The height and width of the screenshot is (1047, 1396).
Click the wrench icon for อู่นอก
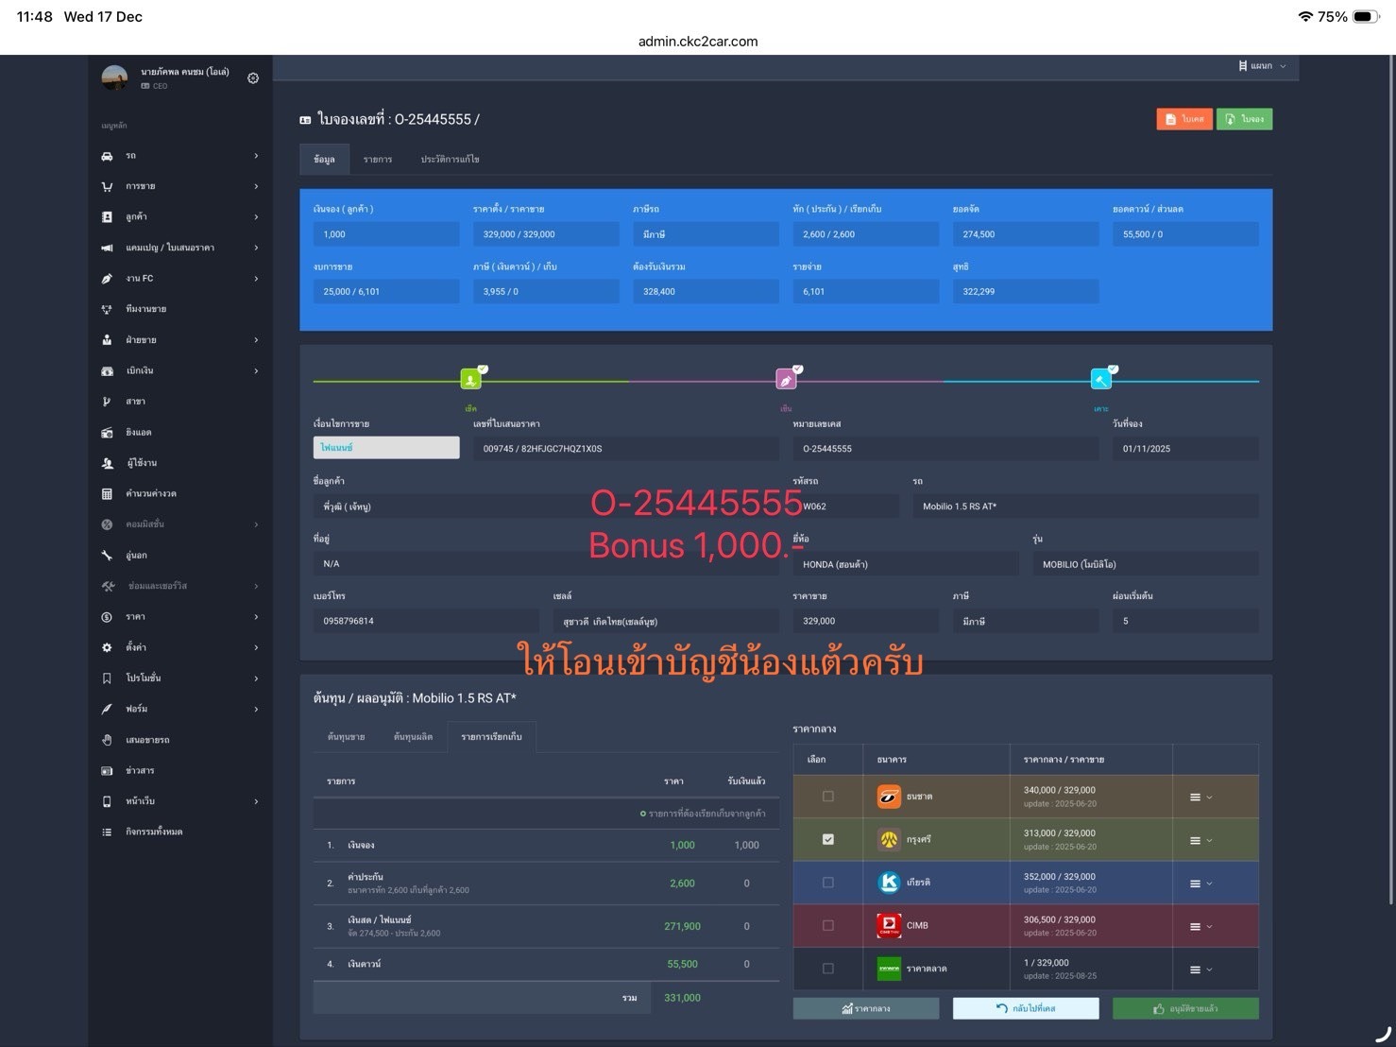[107, 556]
